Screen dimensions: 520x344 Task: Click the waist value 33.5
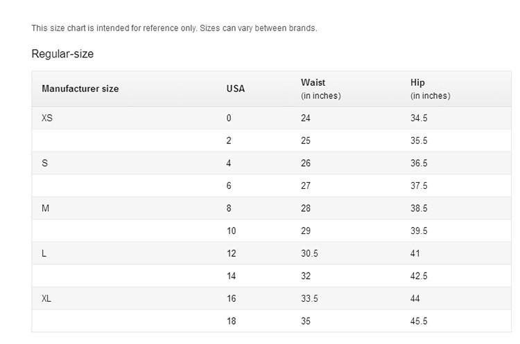tap(309, 298)
